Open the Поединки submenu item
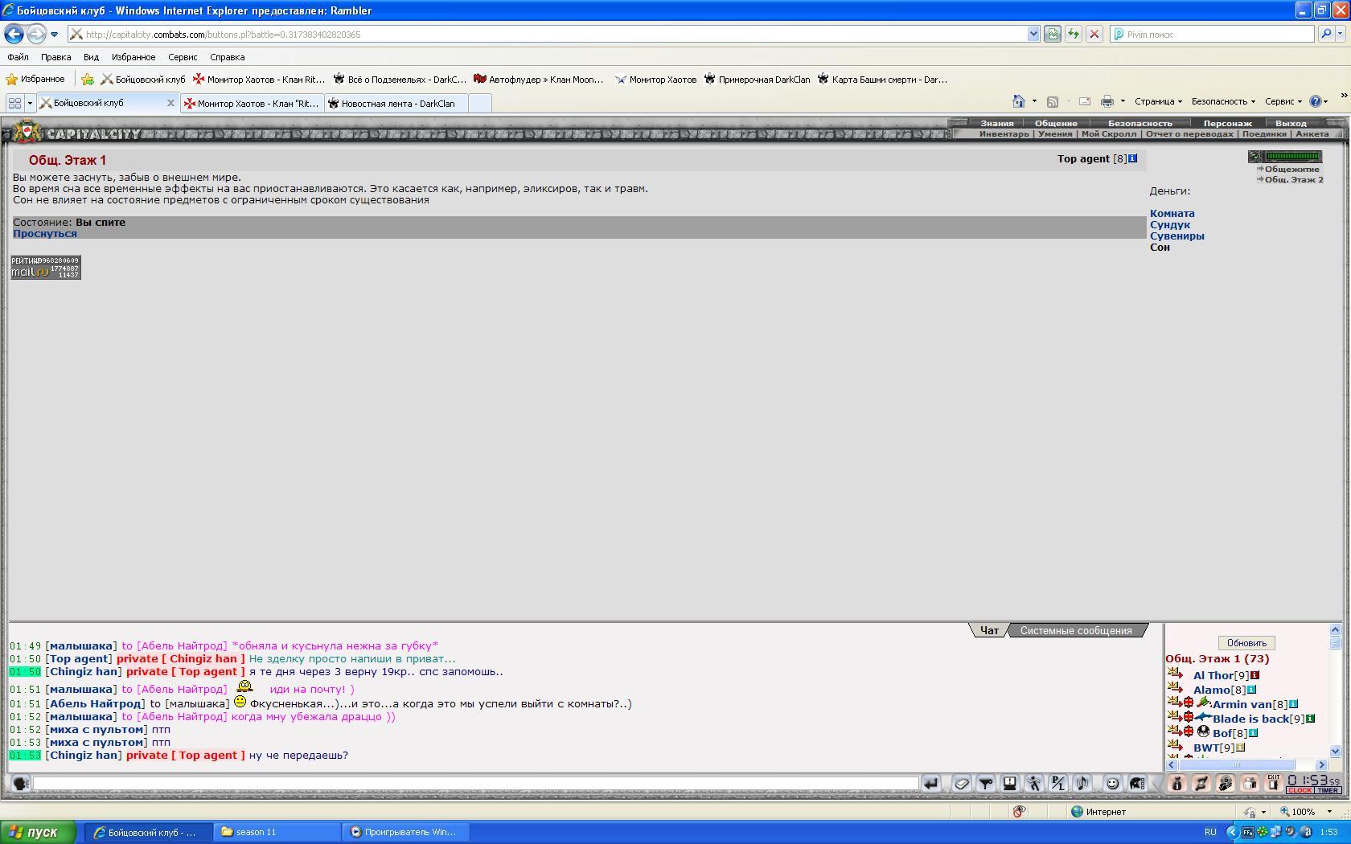Screen dimensions: 1351x844 pos(1264,134)
